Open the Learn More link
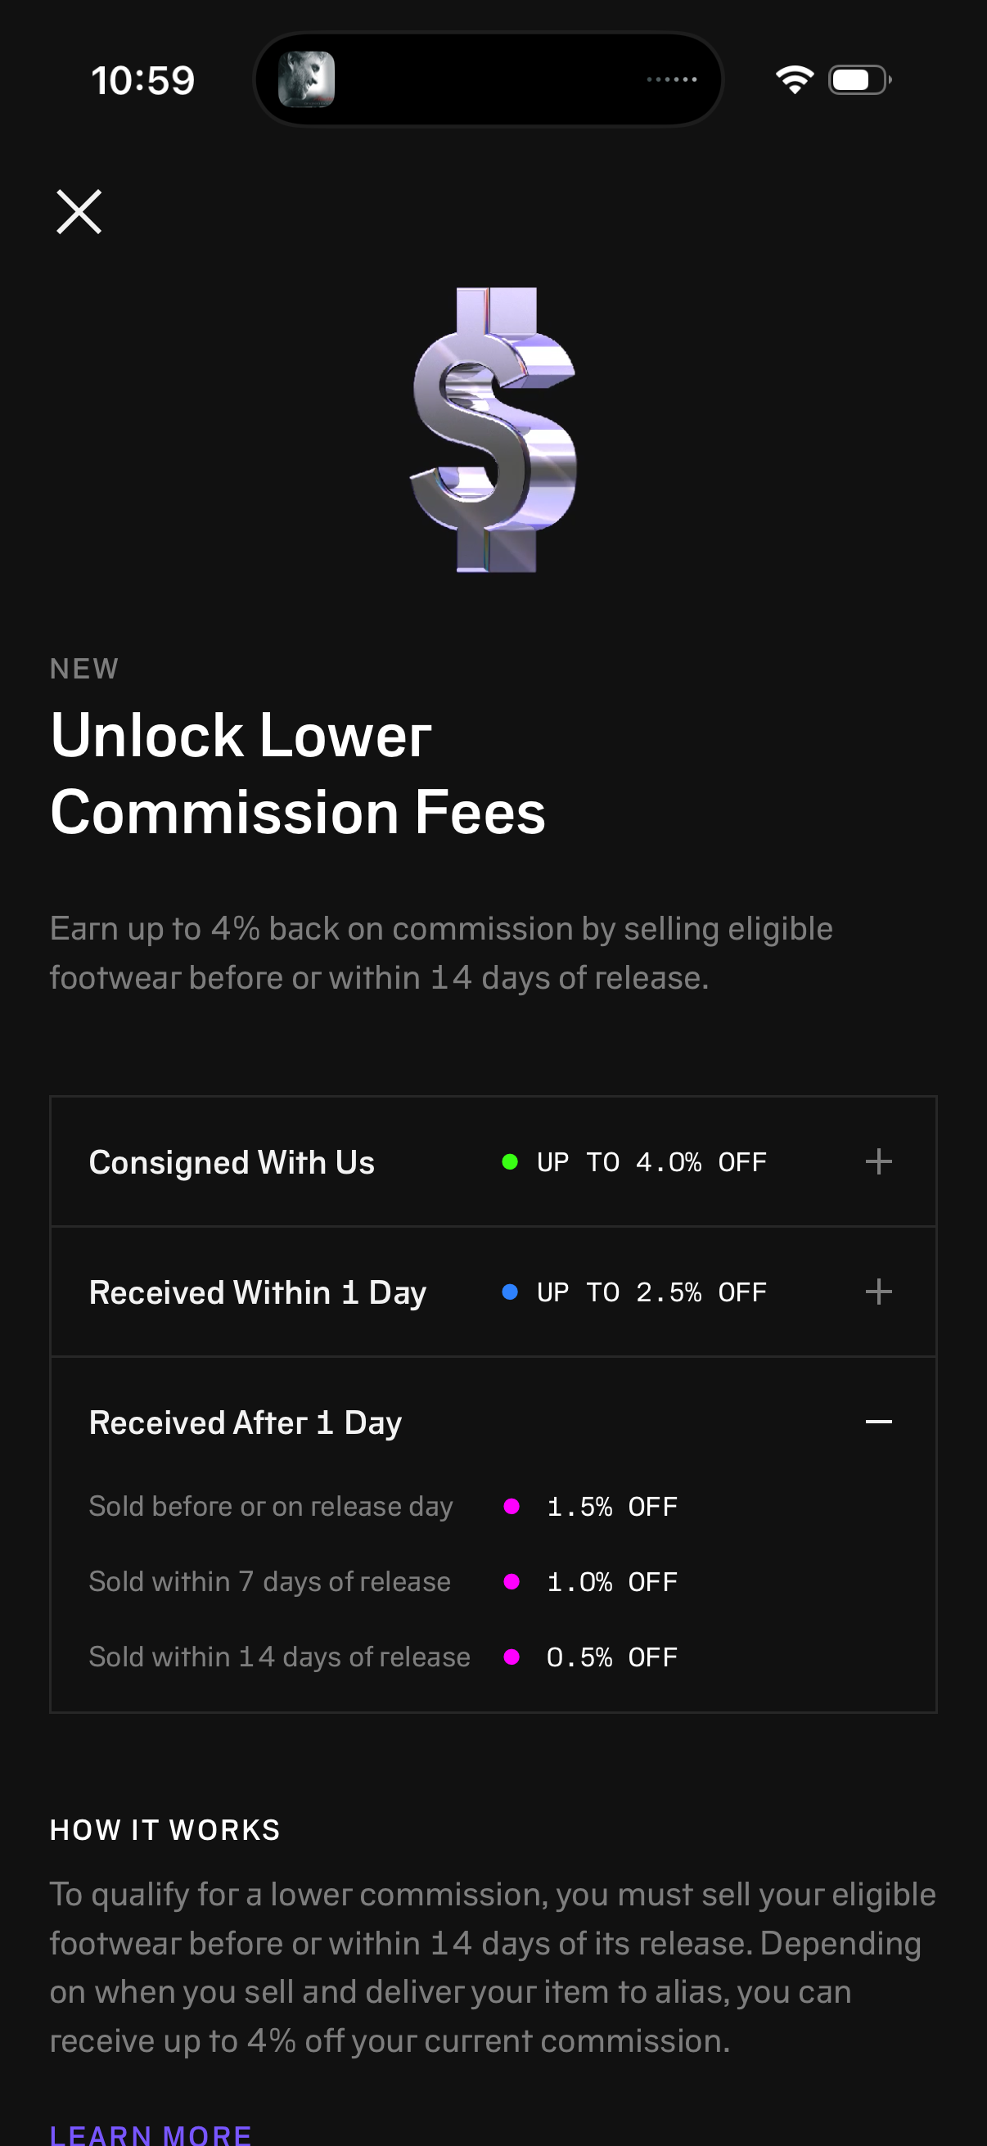This screenshot has width=987, height=2146. point(151,2135)
